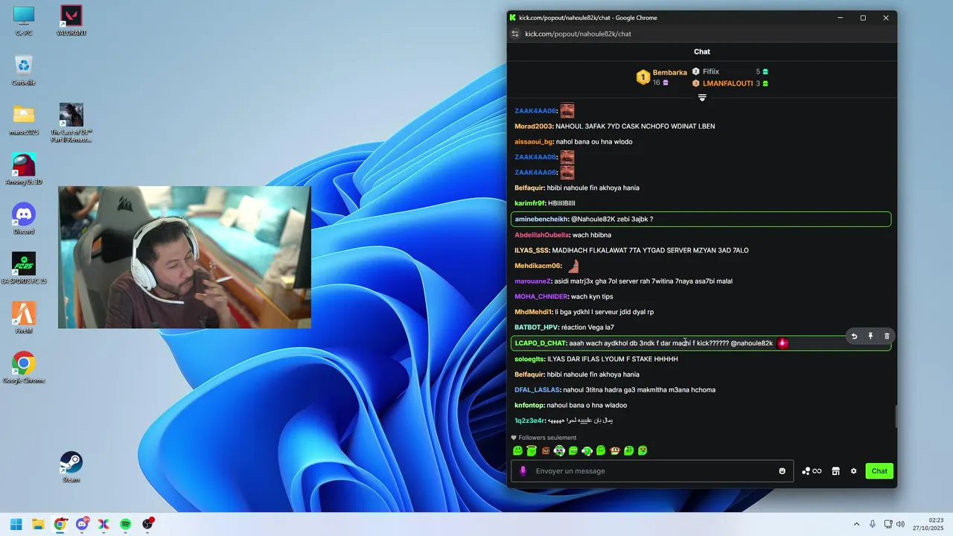The image size is (953, 536).
Task: Click the webcam overlay video window
Action: pyautogui.click(x=185, y=257)
